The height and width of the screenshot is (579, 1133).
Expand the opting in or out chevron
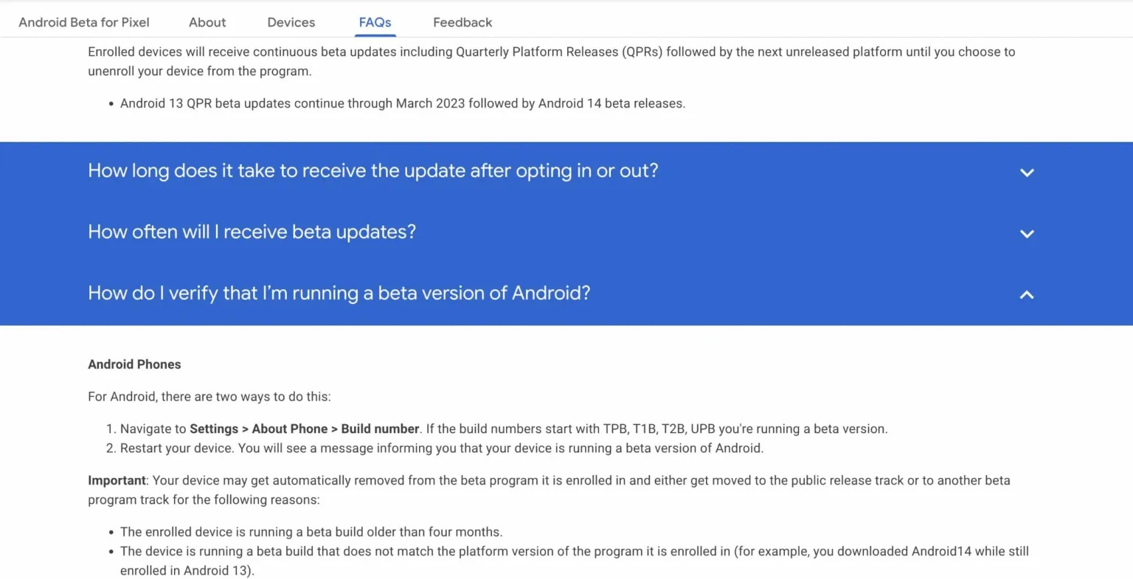point(1027,173)
